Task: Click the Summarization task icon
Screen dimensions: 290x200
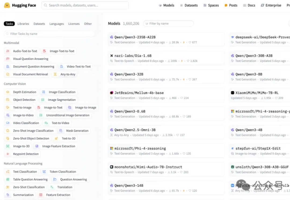Action: coord(8,195)
